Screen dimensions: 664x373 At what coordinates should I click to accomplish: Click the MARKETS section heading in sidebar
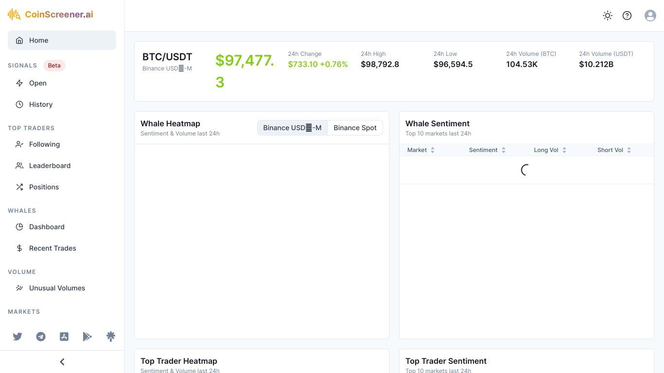pos(24,312)
